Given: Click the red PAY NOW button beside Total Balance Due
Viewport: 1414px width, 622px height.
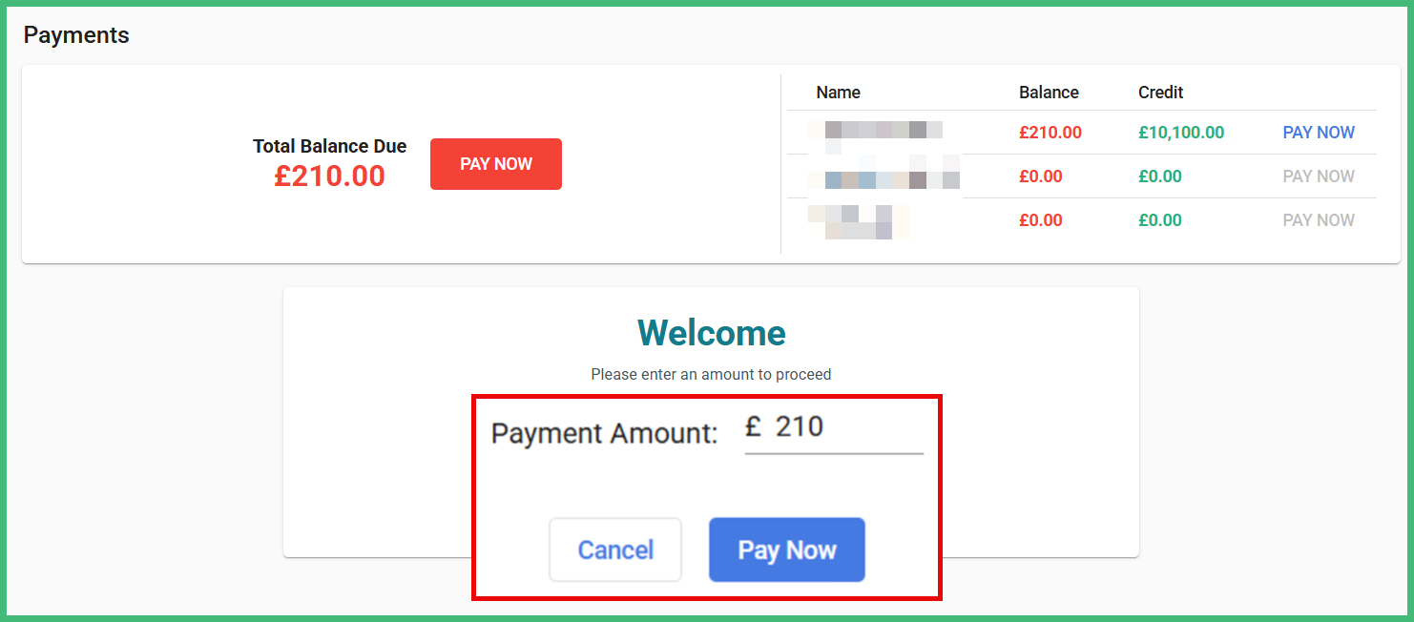Looking at the screenshot, I should pos(495,164).
